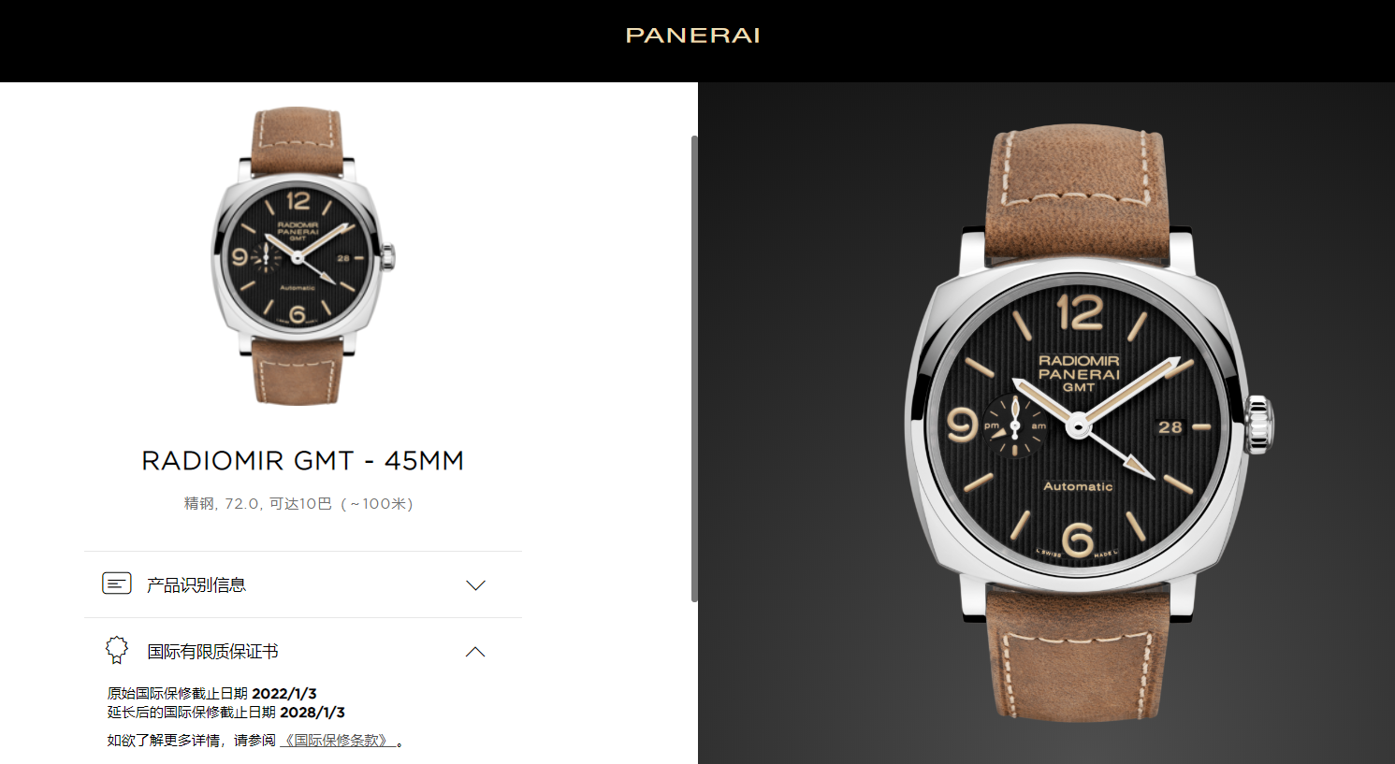Viewport: 1395px width, 764px height.
Task: Collapse the 国际有限质保证书 section chevron
Action: [475, 652]
